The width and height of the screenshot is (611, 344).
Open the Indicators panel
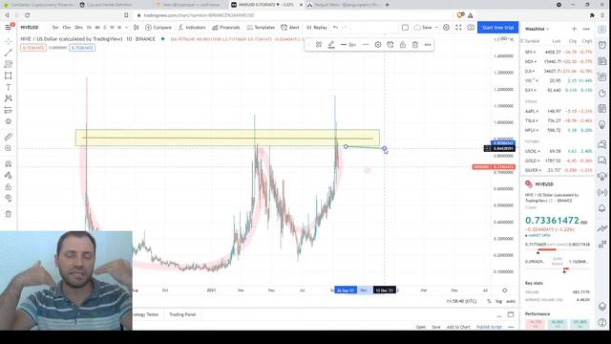(x=192, y=28)
